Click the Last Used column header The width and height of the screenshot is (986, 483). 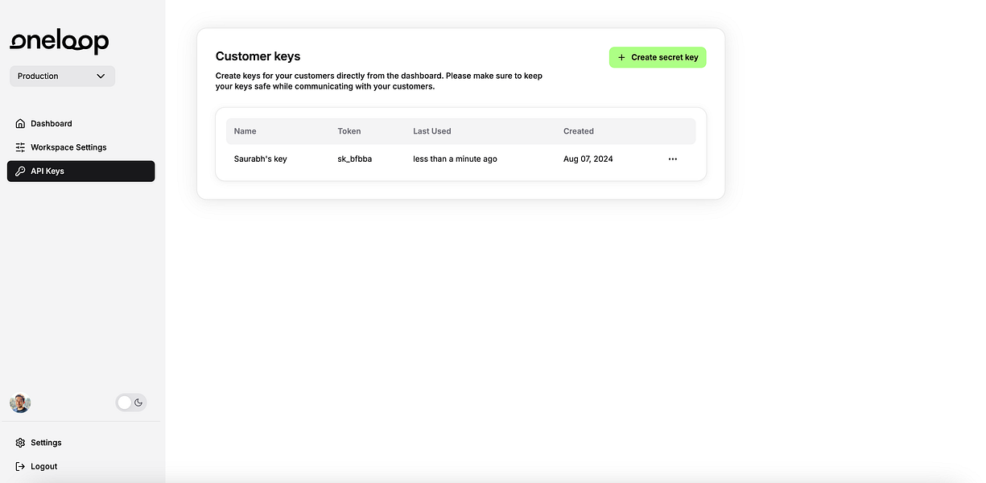click(432, 131)
